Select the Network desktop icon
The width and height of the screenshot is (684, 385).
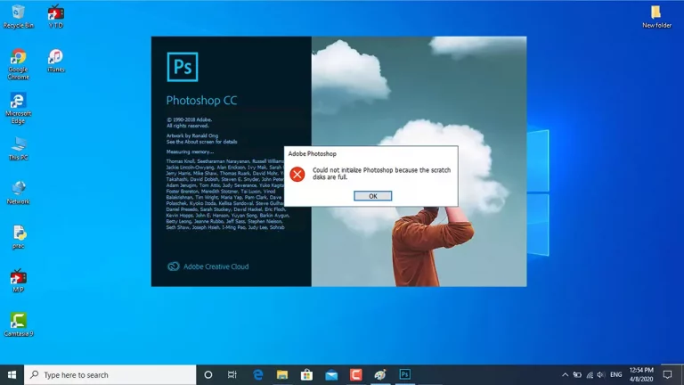click(x=19, y=192)
